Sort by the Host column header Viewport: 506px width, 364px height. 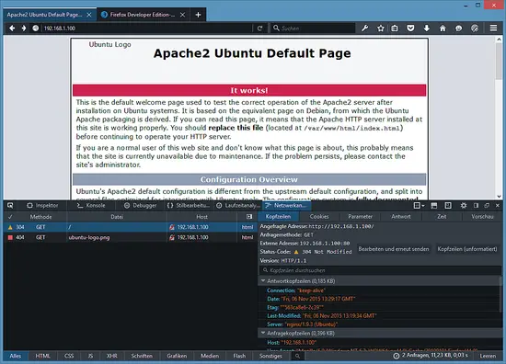[x=202, y=217]
